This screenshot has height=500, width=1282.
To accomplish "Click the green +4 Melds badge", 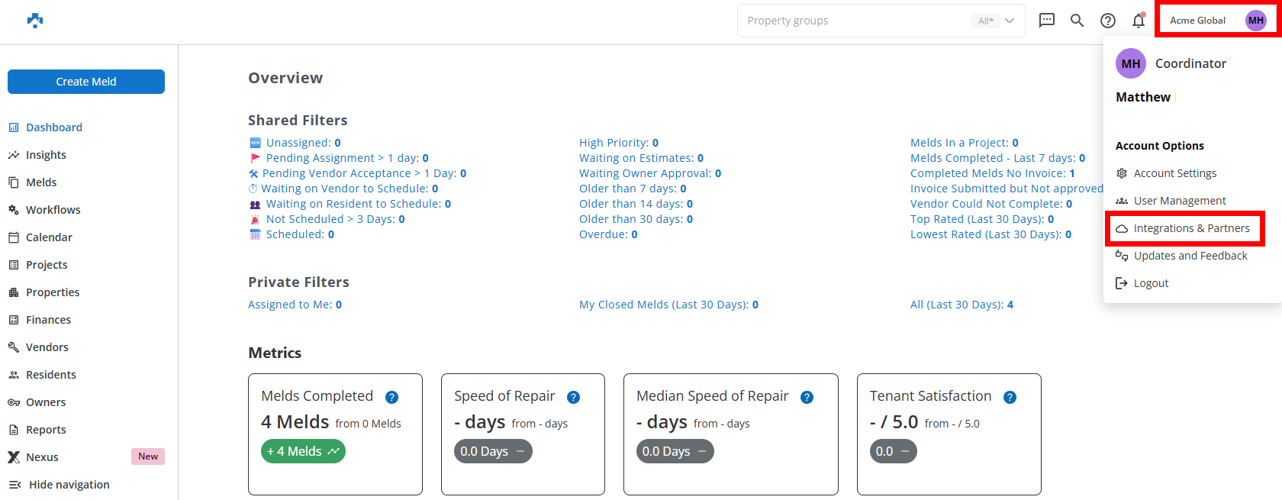I will 303,451.
